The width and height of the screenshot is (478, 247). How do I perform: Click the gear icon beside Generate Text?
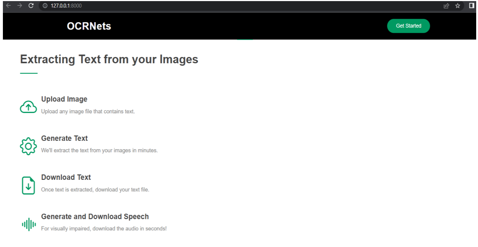[x=28, y=146]
